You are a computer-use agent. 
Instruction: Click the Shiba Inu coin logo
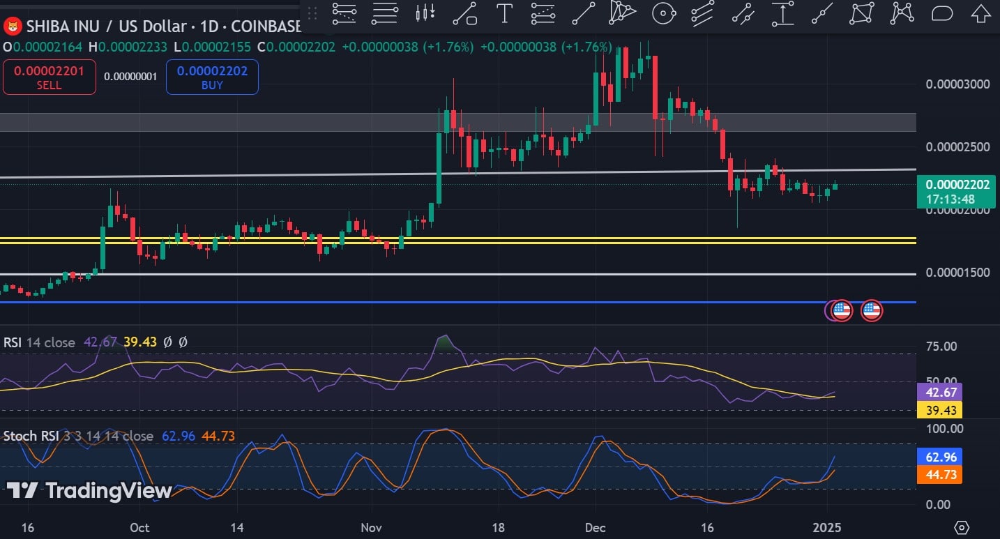(x=13, y=26)
